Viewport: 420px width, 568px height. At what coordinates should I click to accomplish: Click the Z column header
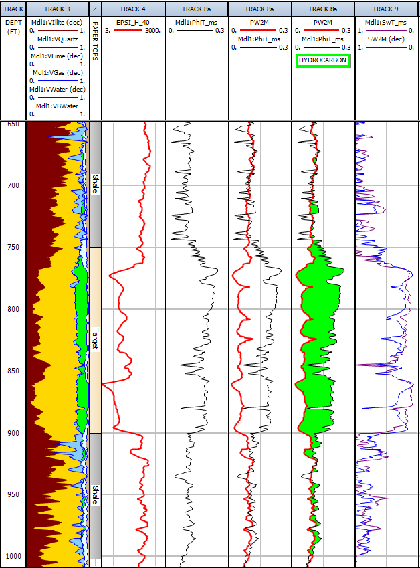click(x=95, y=9)
